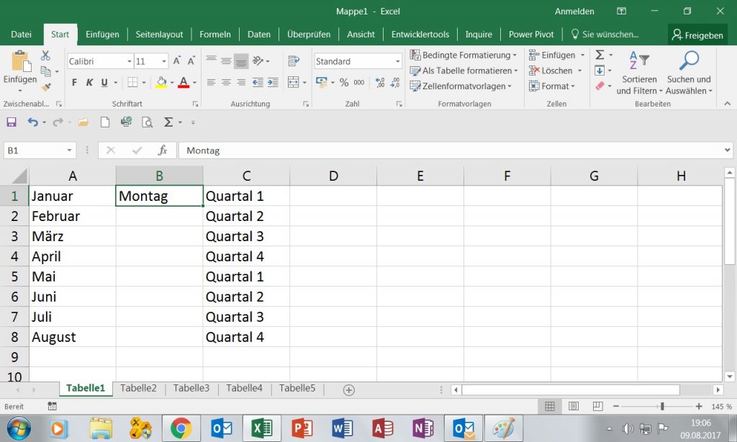
Task: Toggle Italic K formatting
Action: [x=89, y=83]
